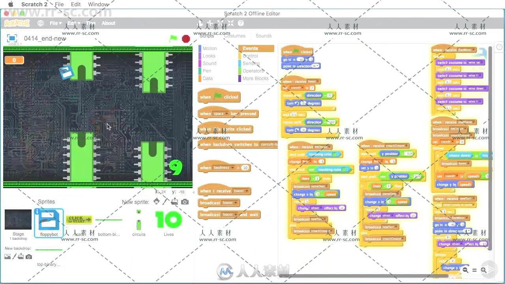This screenshot has width=505, height=284.
Task: Switch stage to presentation mode
Action: tap(12, 38)
